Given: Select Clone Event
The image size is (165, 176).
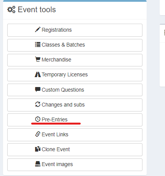Looking at the screenshot, I should (x=75, y=150).
